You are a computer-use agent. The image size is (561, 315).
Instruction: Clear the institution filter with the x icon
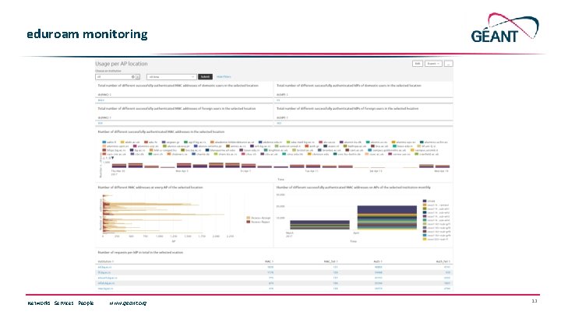[133, 77]
